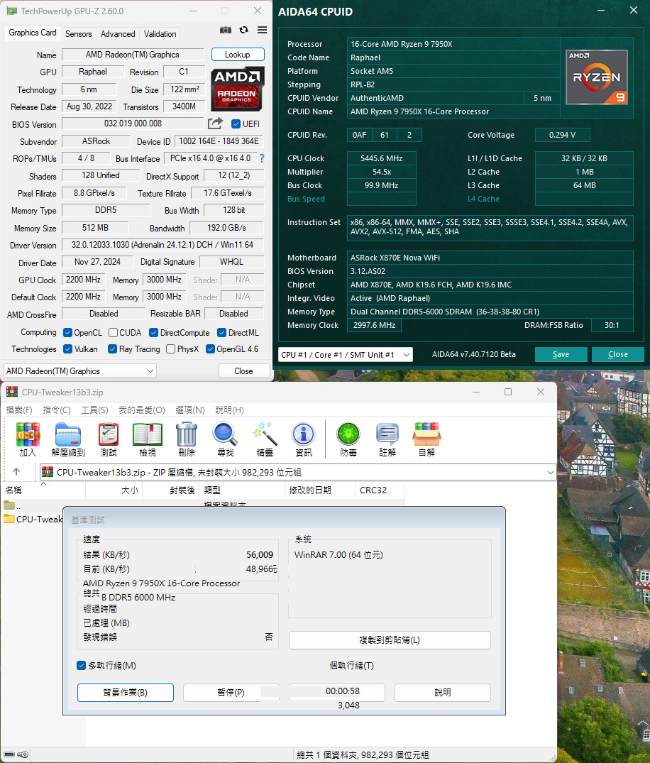Click the Delete (刪除) trash can icon

pos(187,440)
